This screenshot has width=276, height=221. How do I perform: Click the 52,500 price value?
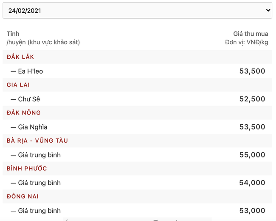252,99
